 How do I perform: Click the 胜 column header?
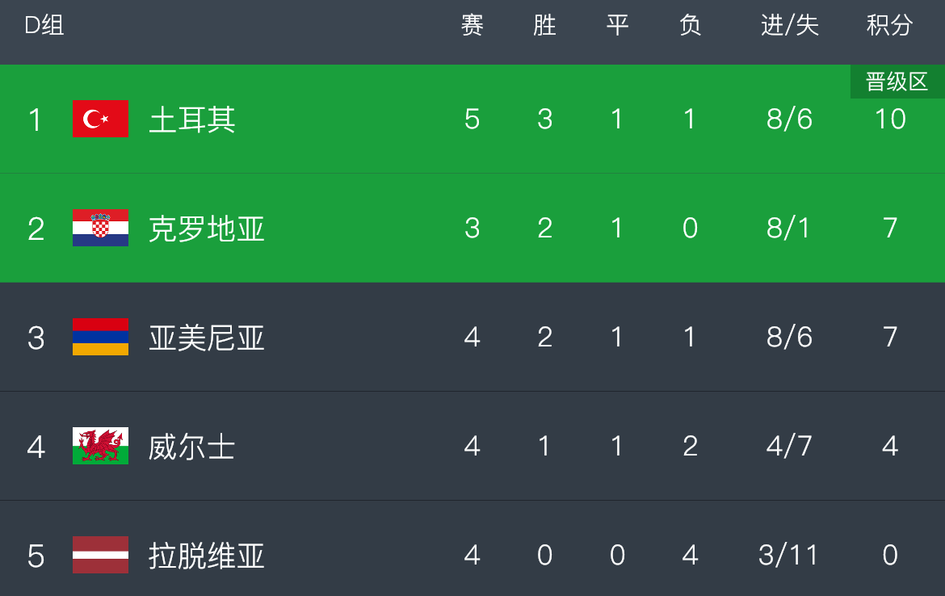click(x=545, y=25)
